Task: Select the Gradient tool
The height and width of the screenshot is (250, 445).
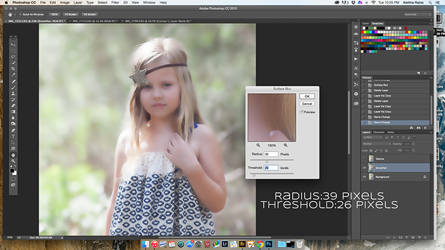Action: [13, 112]
